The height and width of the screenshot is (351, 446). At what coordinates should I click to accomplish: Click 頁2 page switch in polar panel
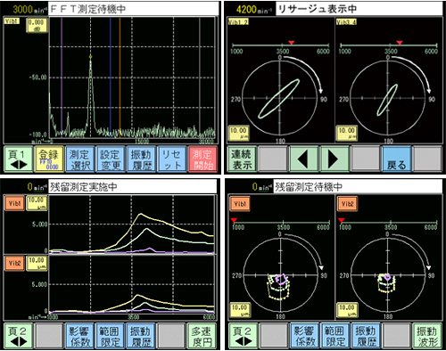[243, 336]
